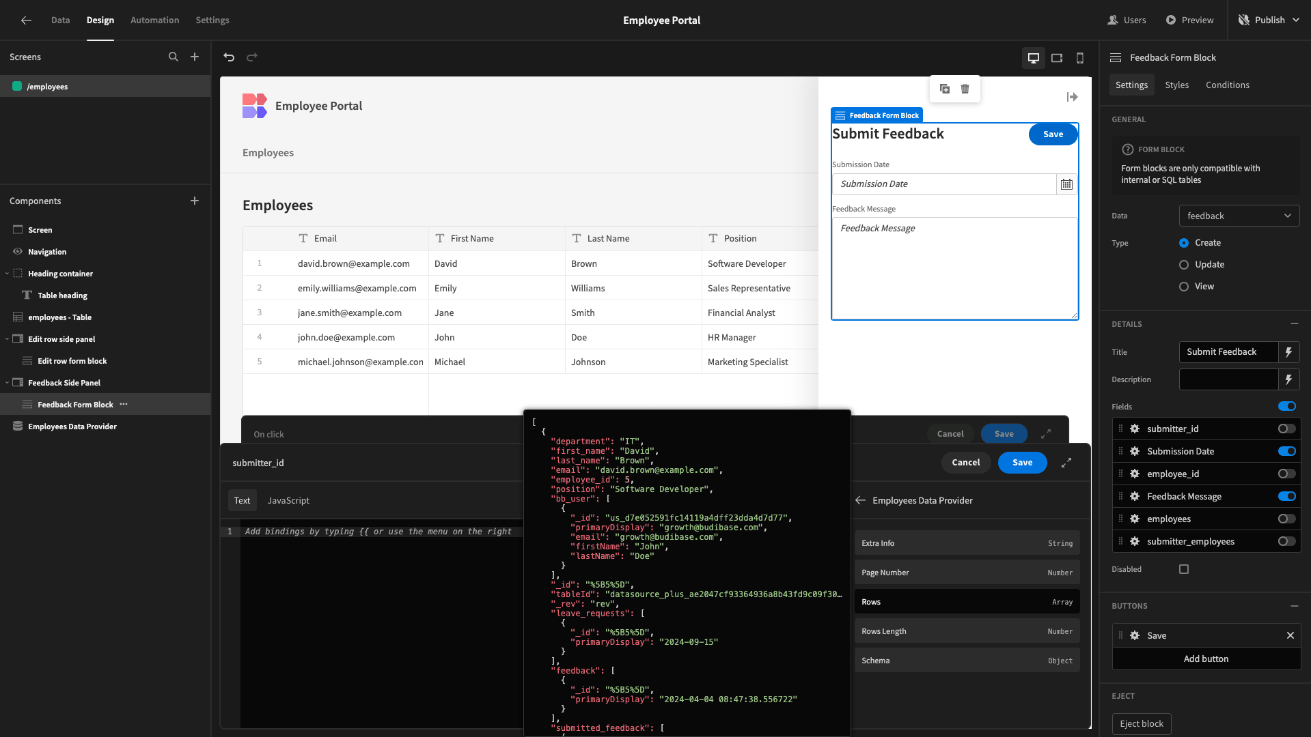Switch to tablet preview size

[1057, 58]
